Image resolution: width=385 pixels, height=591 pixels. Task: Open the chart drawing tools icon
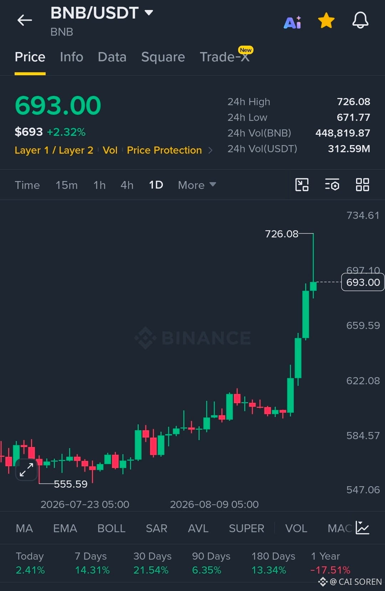click(302, 185)
